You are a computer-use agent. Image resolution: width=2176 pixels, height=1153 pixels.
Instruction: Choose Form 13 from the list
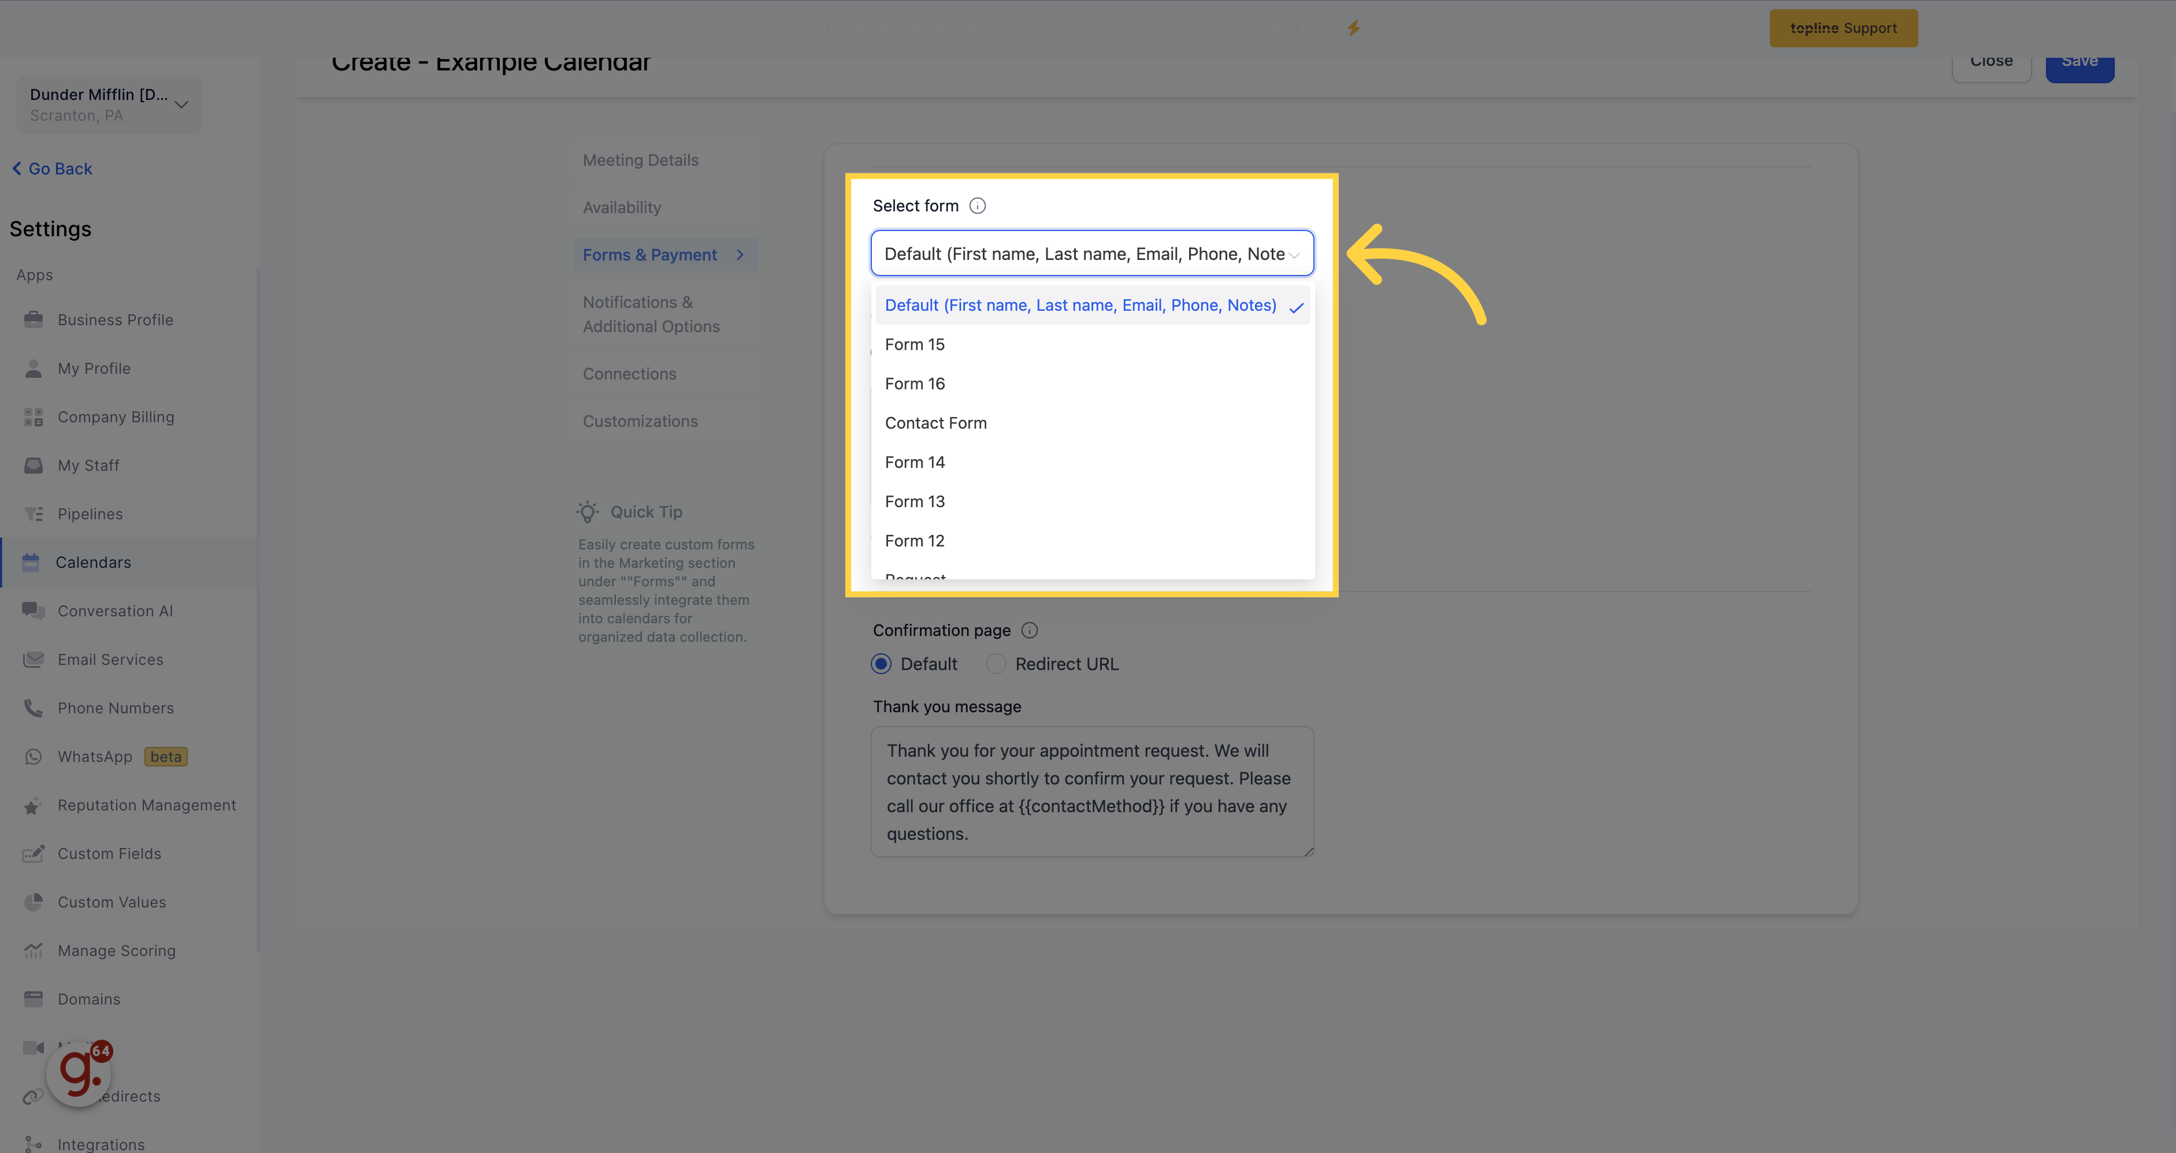point(1092,502)
